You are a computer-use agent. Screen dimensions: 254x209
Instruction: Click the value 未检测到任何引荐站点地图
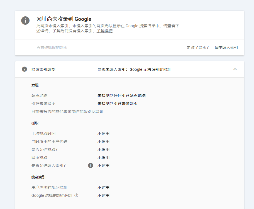(121, 95)
